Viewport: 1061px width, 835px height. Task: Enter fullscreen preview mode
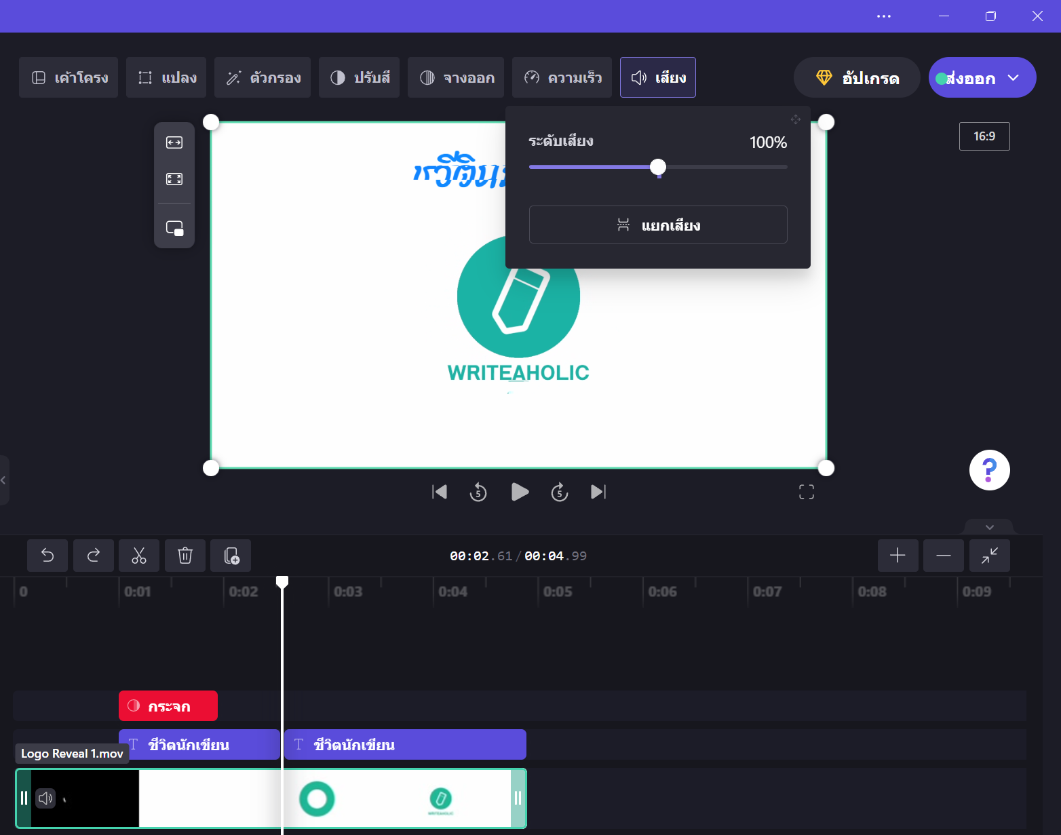pyautogui.click(x=807, y=492)
